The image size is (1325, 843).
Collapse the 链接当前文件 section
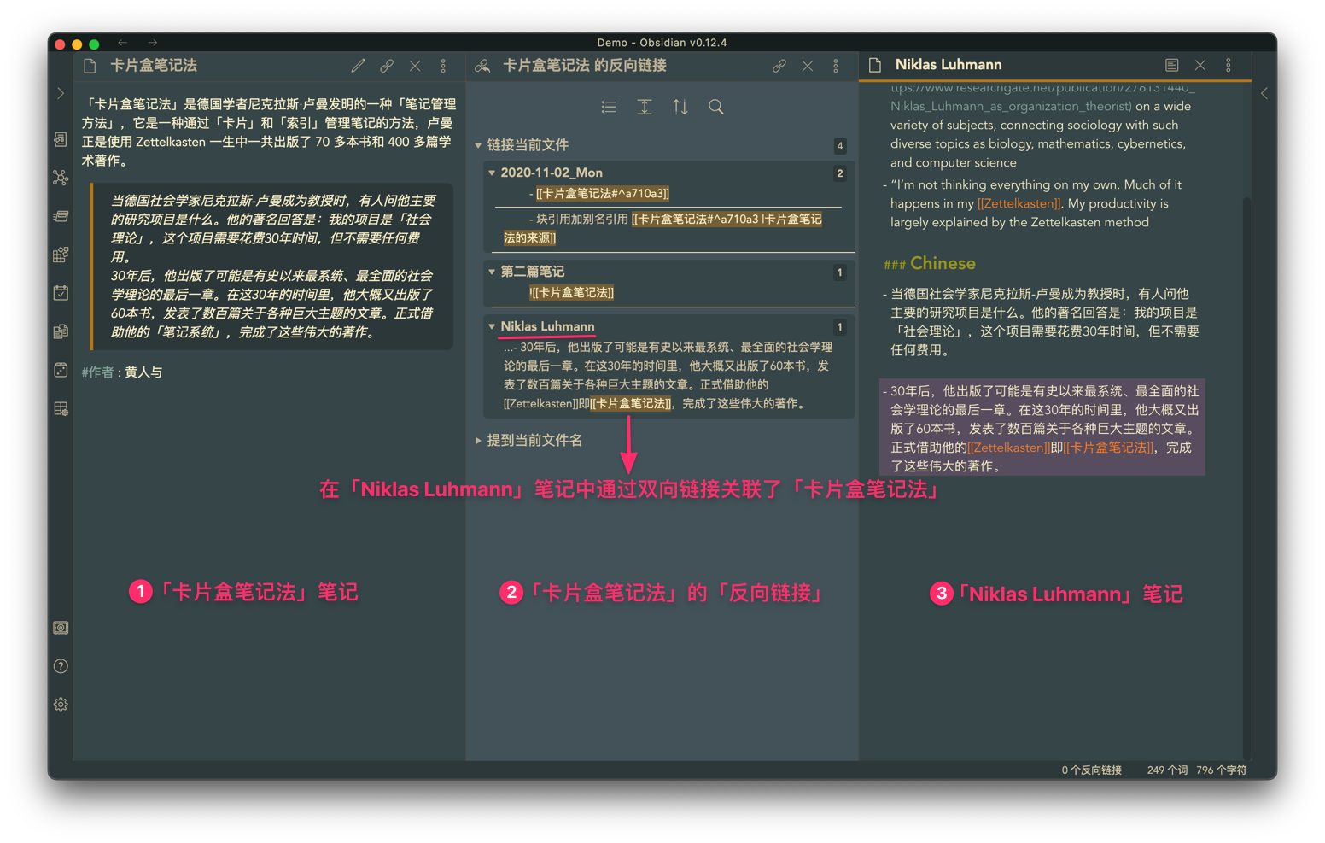478,145
